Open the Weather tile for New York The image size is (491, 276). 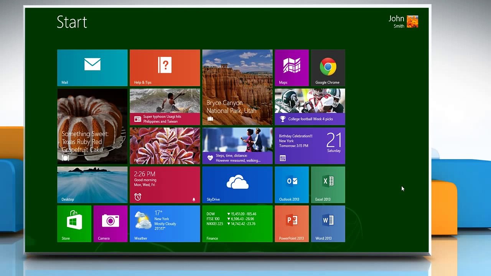[x=165, y=224]
